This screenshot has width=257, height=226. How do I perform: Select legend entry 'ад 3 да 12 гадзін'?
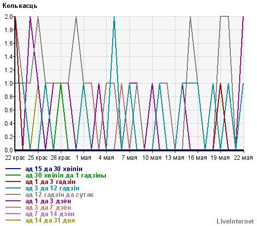52,188
